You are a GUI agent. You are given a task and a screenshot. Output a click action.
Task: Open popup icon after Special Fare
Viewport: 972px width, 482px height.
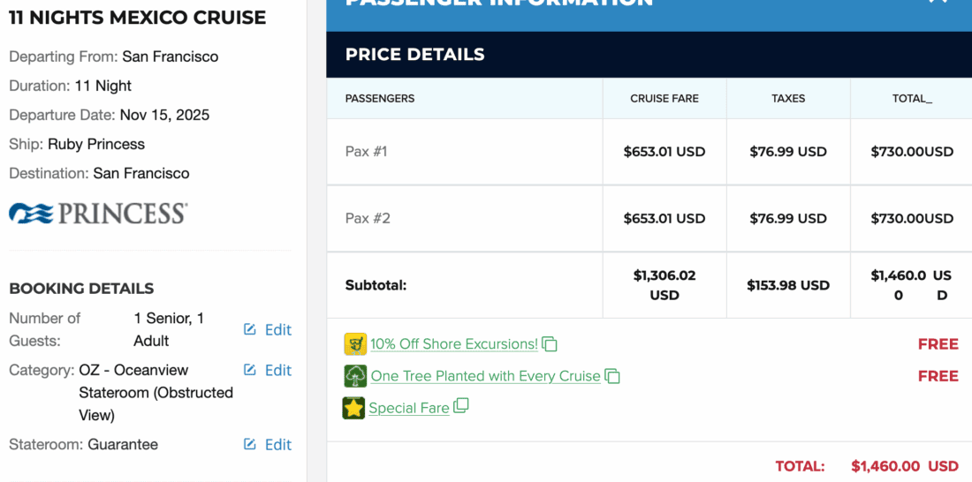point(460,407)
